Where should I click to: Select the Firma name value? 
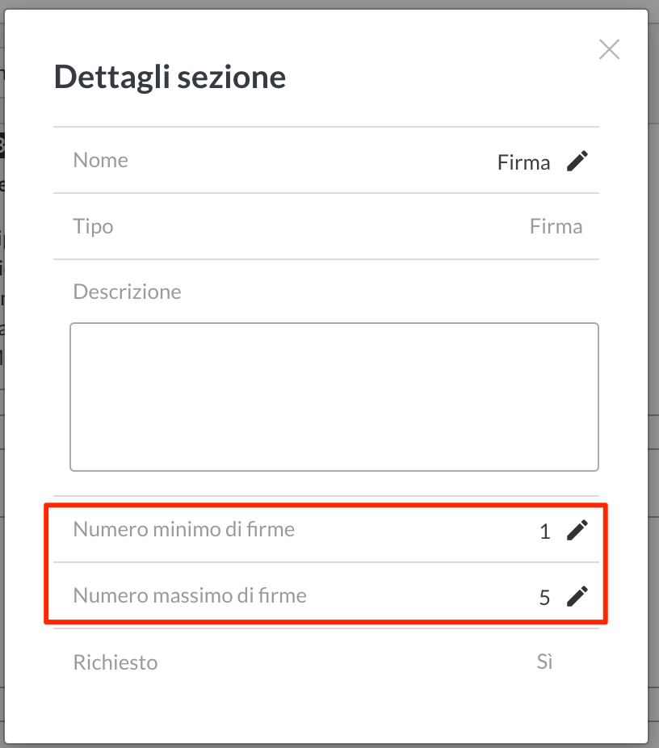click(x=523, y=162)
